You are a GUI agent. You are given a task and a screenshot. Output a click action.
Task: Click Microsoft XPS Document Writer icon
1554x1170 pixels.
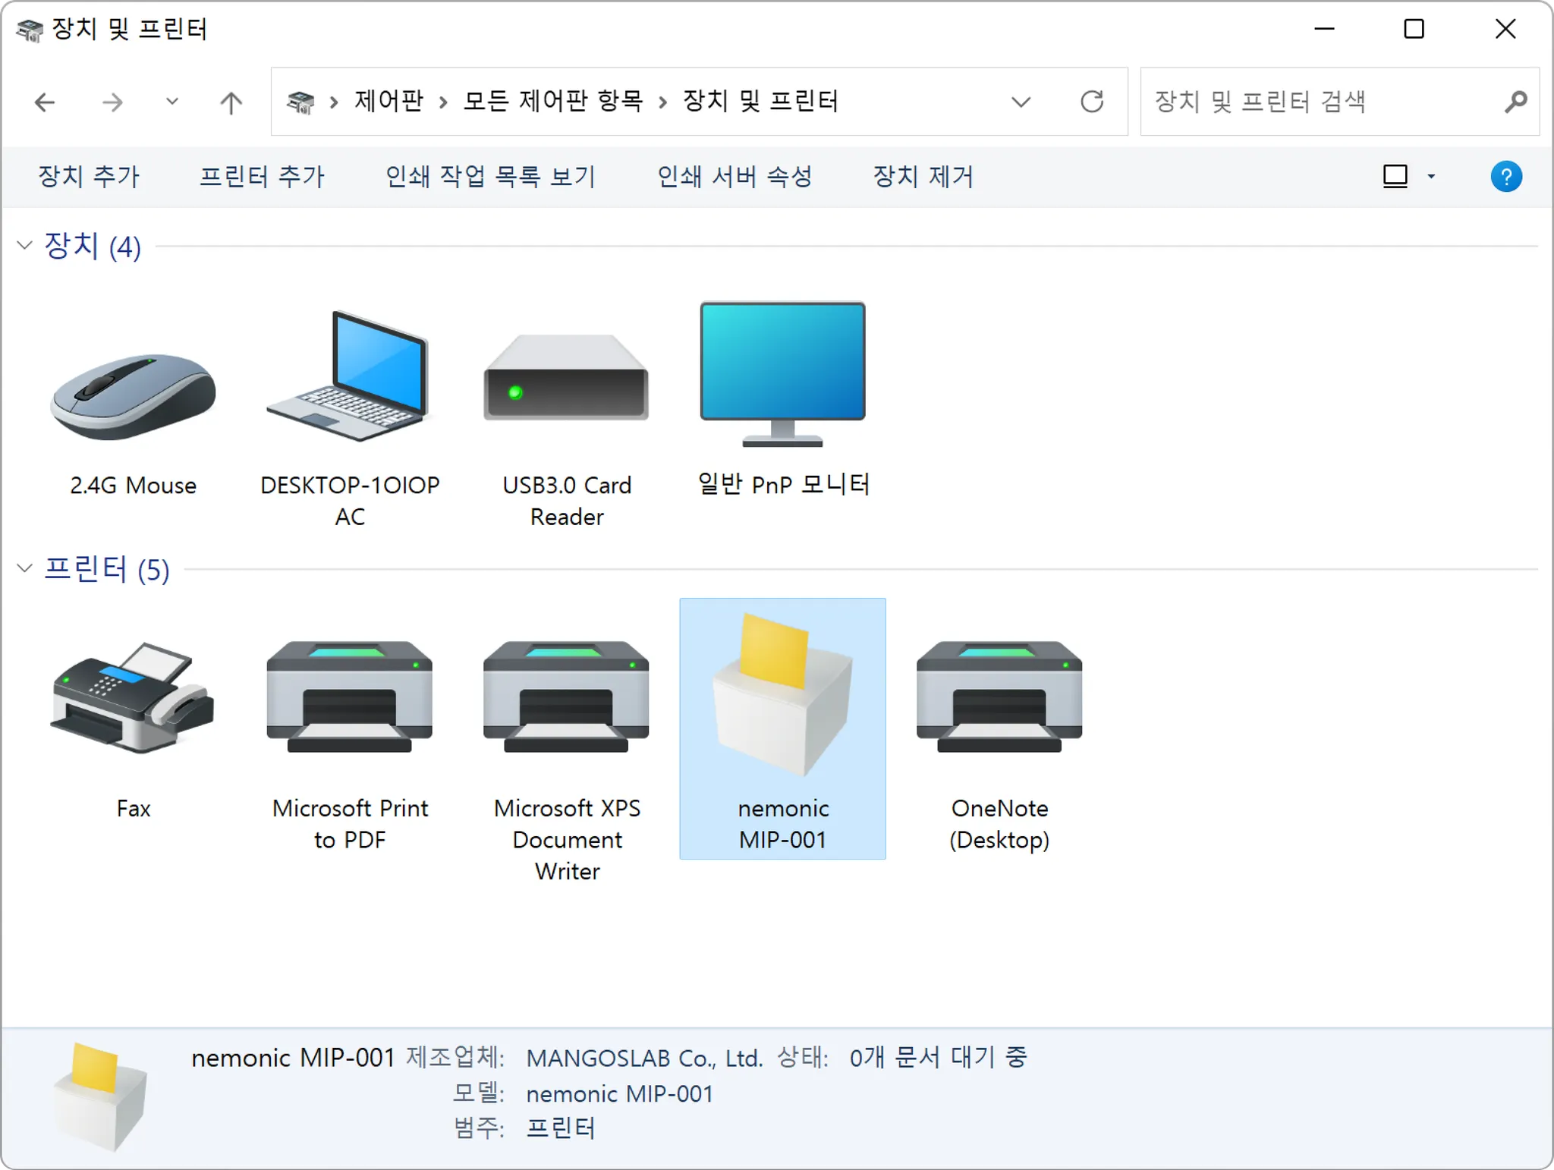coord(566,698)
